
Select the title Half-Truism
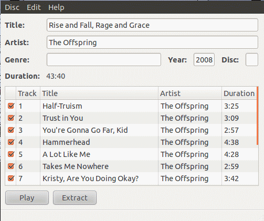coord(62,106)
